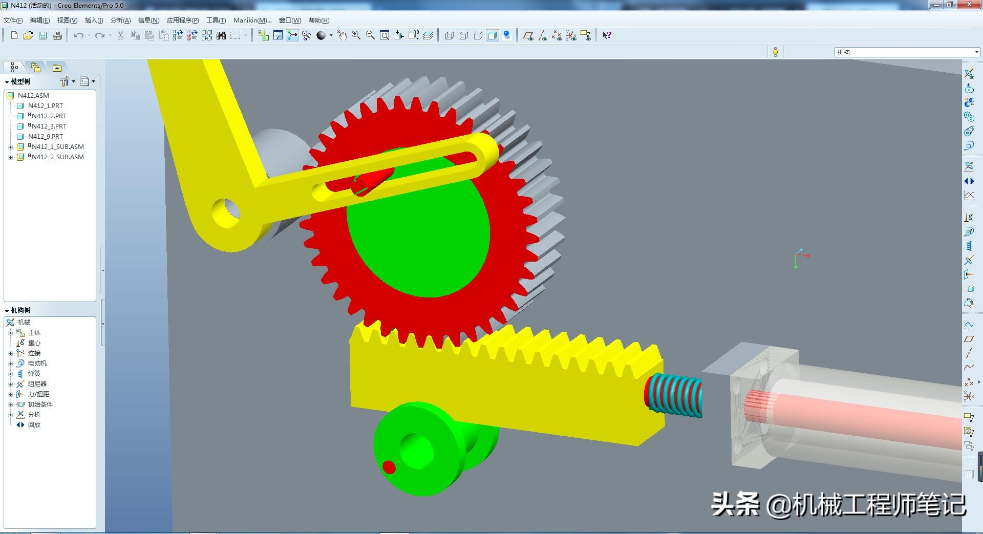Viewport: 983px width, 534px height.
Task: Toggle wireframe display mode button
Action: point(450,35)
